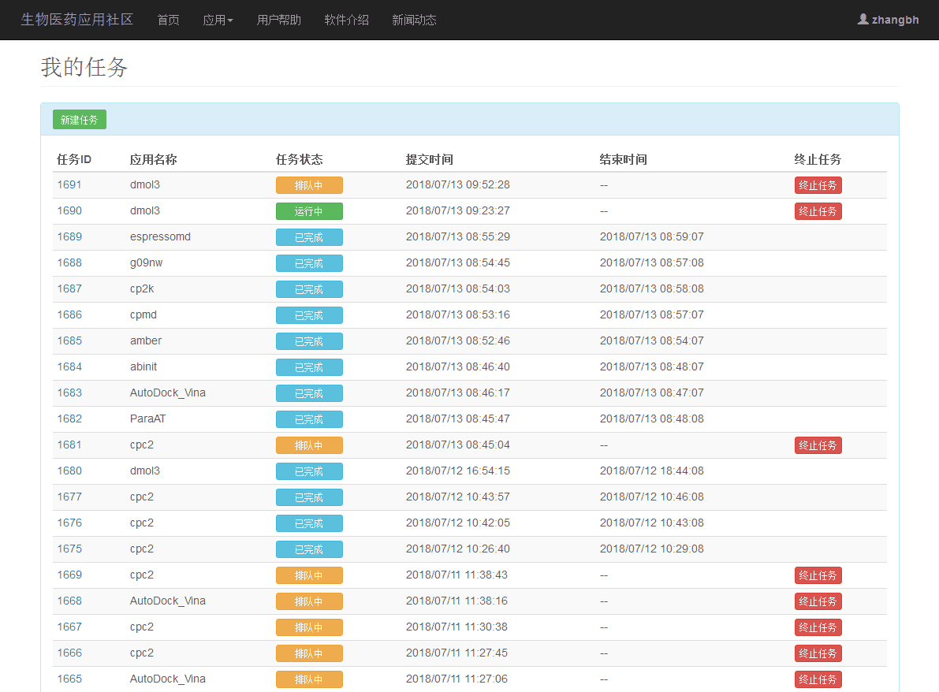
Task: Terminate queued task 1668
Action: click(x=818, y=601)
